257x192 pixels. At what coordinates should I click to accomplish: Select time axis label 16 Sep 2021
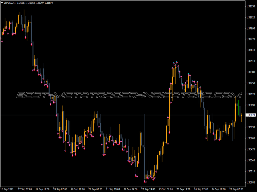pyautogui.click(x=7, y=189)
